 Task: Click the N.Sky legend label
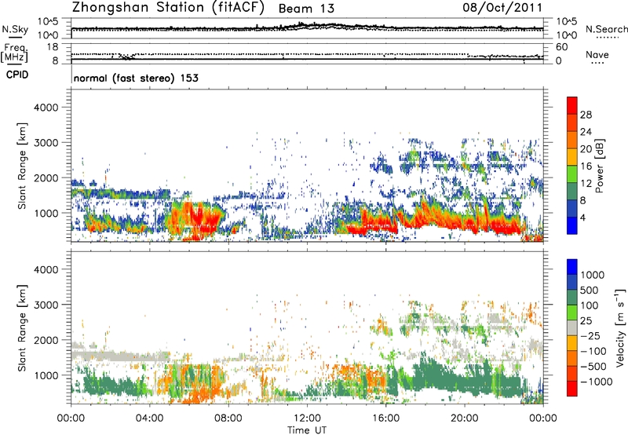click(x=15, y=29)
